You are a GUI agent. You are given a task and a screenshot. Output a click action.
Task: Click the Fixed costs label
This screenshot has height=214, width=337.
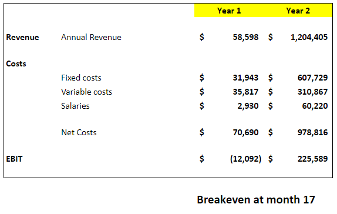pos(81,78)
